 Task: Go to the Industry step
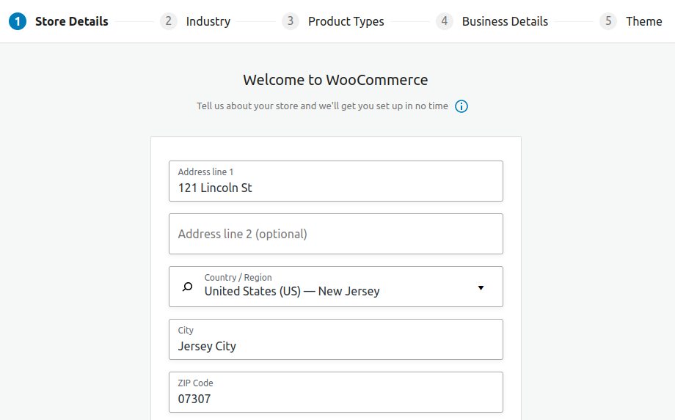(208, 21)
